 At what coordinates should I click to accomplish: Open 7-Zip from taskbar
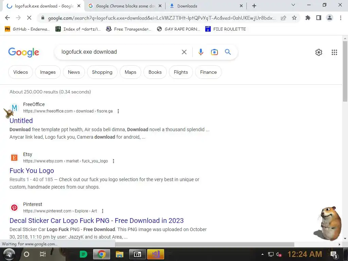(x=138, y=254)
